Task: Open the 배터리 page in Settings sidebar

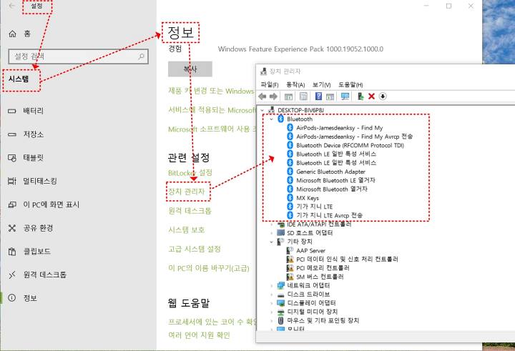Action: pyautogui.click(x=33, y=111)
